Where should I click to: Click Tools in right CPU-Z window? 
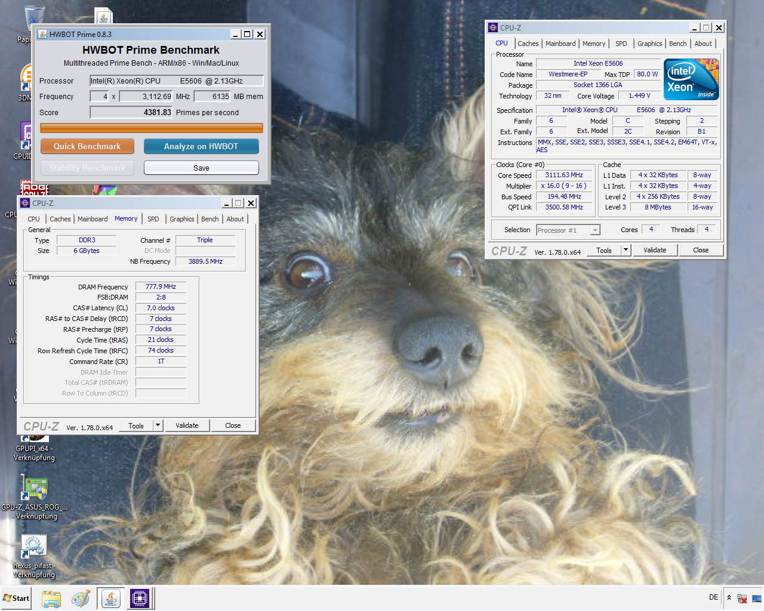tap(604, 250)
